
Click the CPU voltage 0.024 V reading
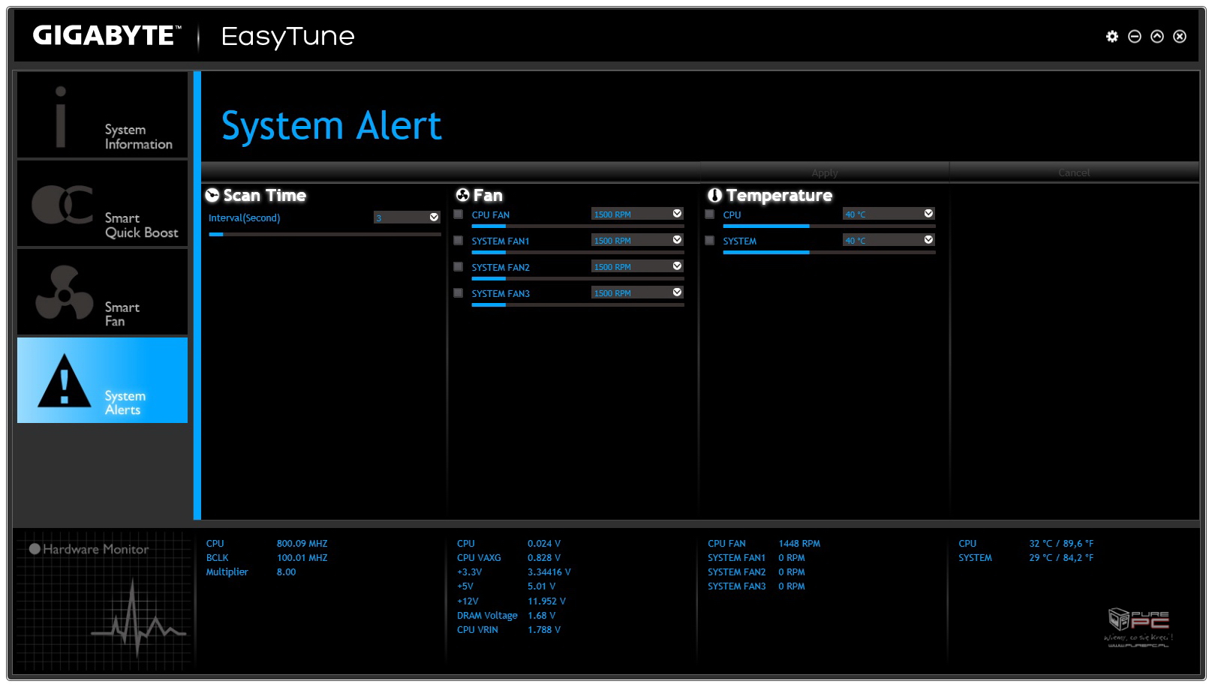pyautogui.click(x=544, y=544)
